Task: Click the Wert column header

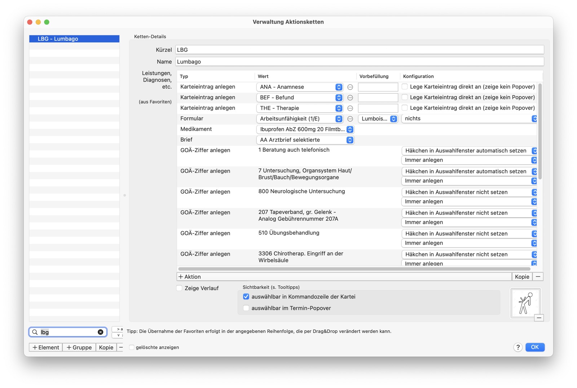Action: pyautogui.click(x=263, y=76)
